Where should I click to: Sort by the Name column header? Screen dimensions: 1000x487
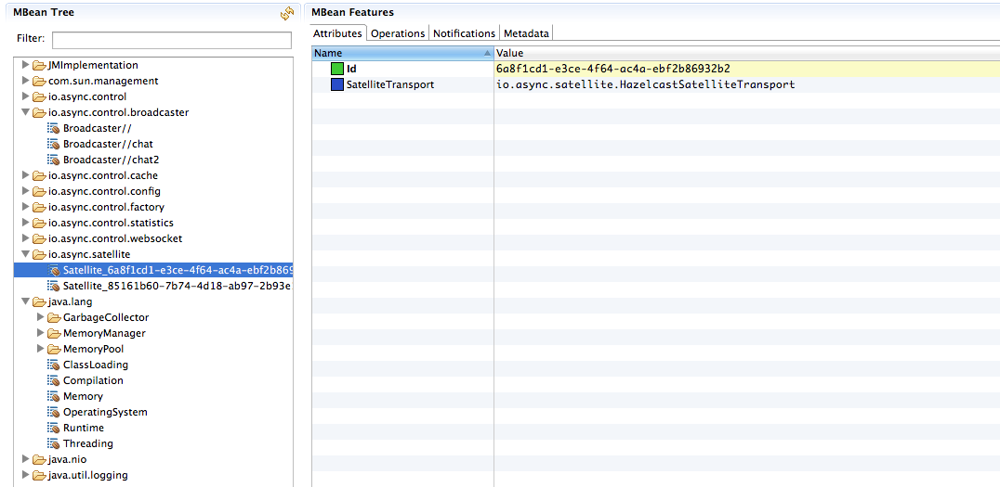pos(402,54)
